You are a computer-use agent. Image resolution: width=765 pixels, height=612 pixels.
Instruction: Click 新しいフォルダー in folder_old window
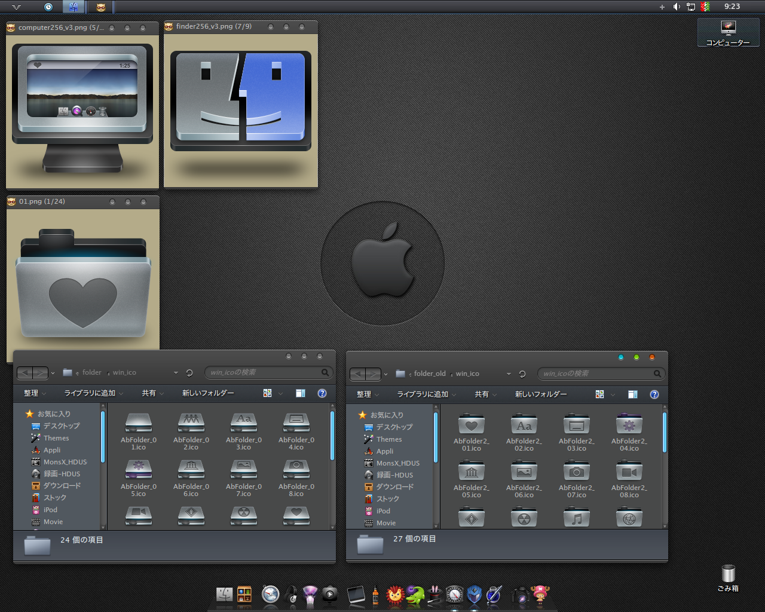pyautogui.click(x=541, y=394)
